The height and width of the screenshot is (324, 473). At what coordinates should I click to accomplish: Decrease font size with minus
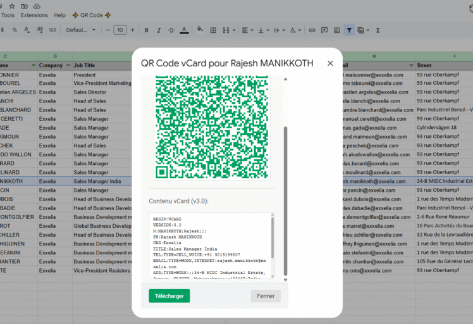[107, 30]
